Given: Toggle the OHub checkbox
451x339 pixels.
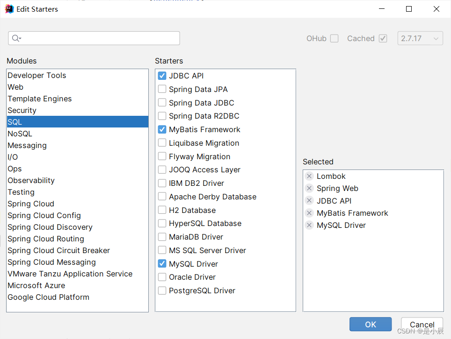Looking at the screenshot, I should tap(334, 38).
